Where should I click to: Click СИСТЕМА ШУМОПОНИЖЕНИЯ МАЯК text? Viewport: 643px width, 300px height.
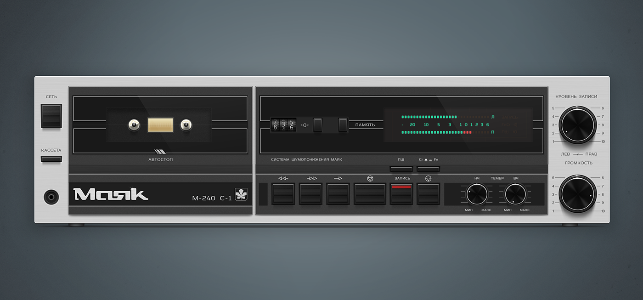pos(306,159)
